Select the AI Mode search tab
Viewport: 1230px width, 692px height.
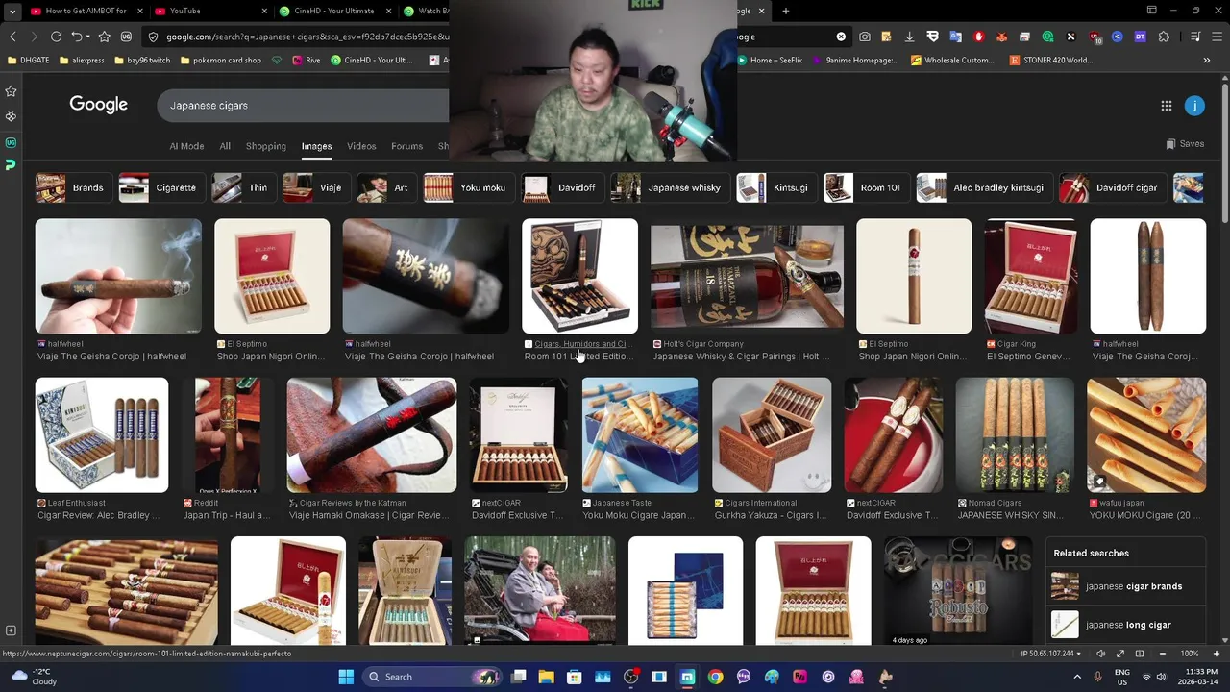tap(186, 146)
